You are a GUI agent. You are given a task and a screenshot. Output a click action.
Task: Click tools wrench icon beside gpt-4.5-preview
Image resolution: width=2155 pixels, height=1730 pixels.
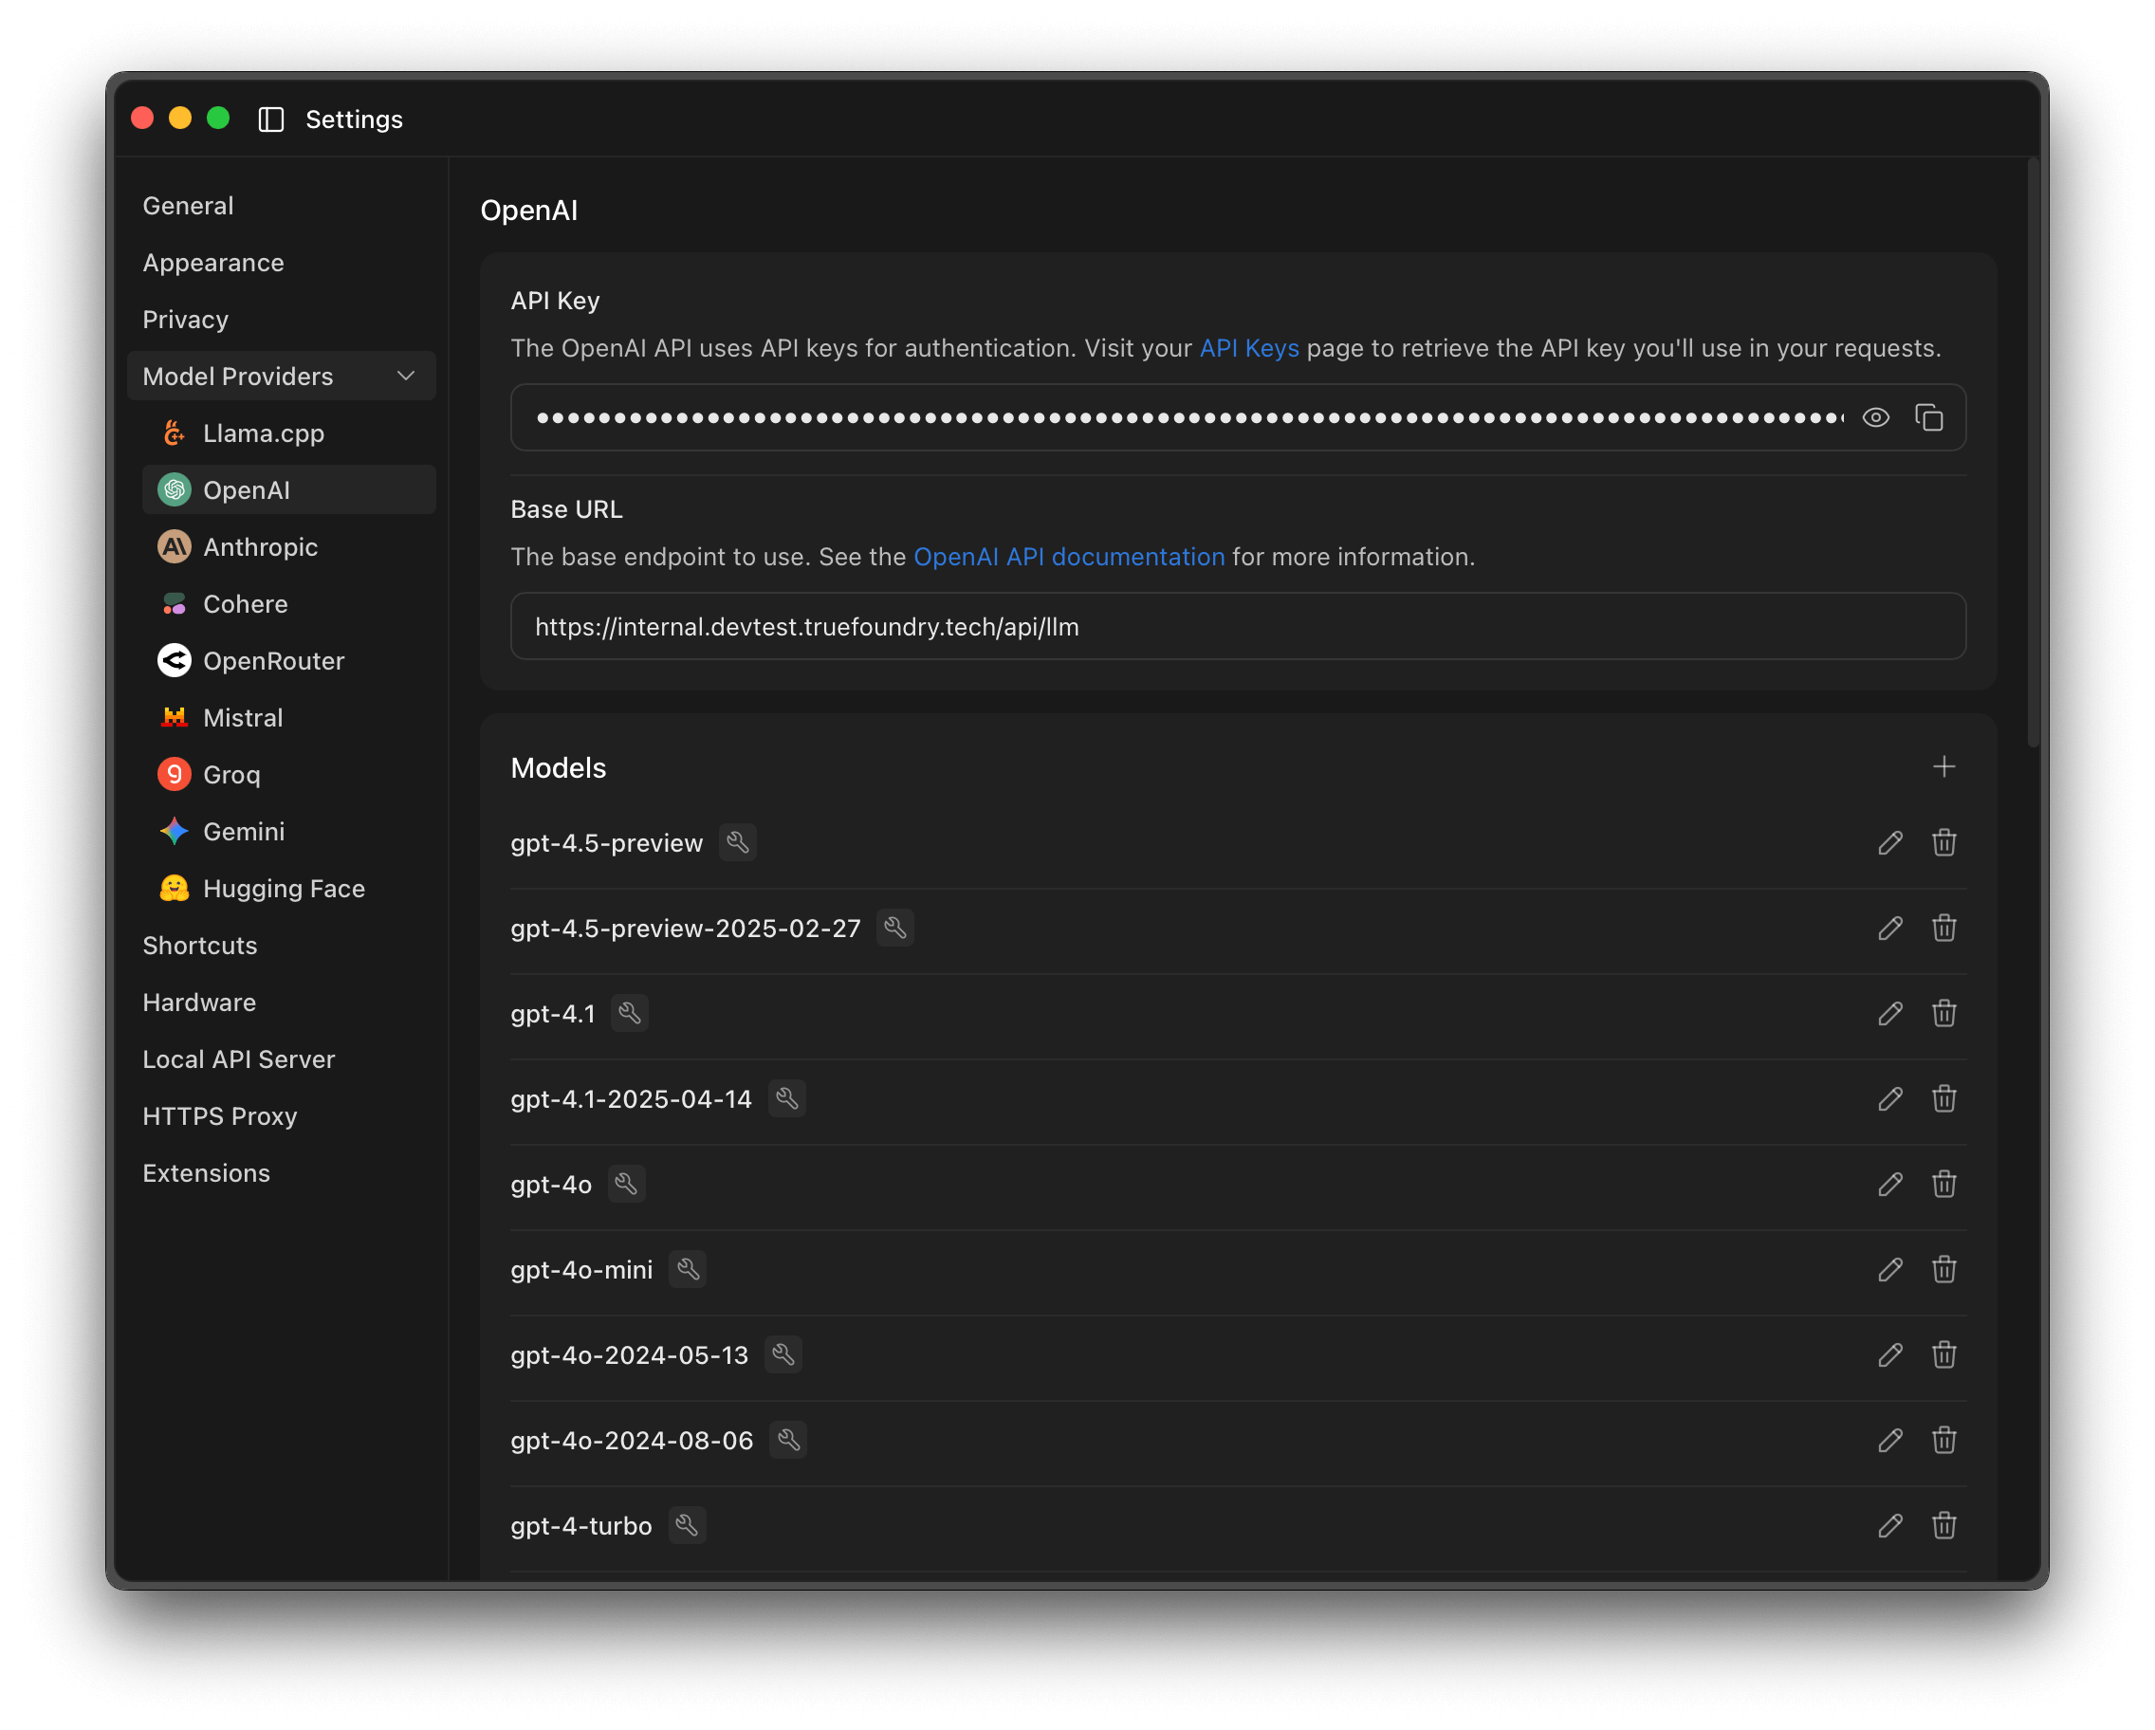pyautogui.click(x=738, y=842)
